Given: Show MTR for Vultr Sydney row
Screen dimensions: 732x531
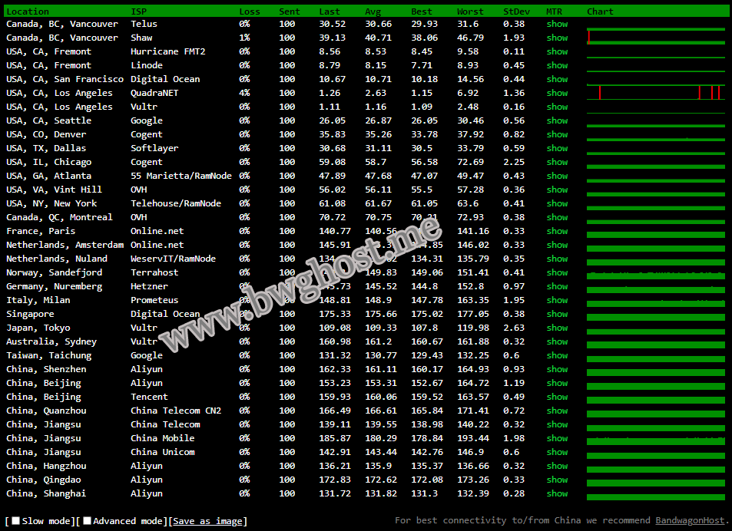Looking at the screenshot, I should click(557, 341).
